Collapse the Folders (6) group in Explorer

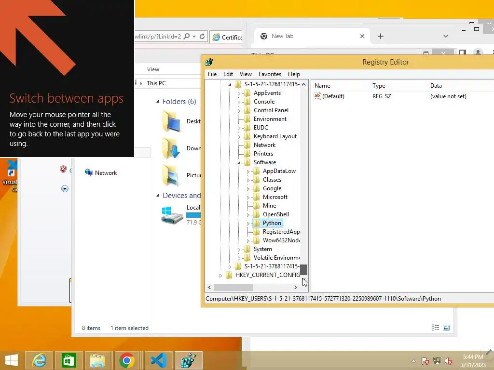click(158, 101)
